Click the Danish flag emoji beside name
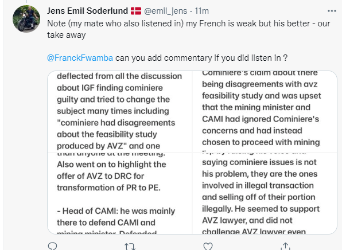This screenshot has height=250, width=342. point(136,11)
